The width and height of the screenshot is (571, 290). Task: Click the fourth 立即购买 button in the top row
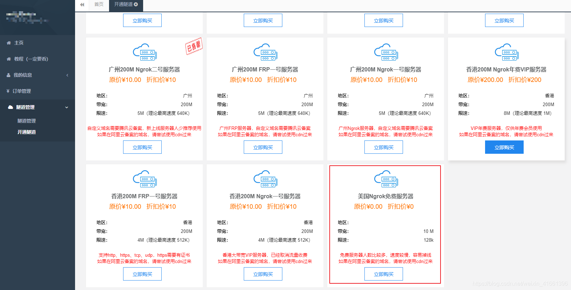click(x=504, y=20)
